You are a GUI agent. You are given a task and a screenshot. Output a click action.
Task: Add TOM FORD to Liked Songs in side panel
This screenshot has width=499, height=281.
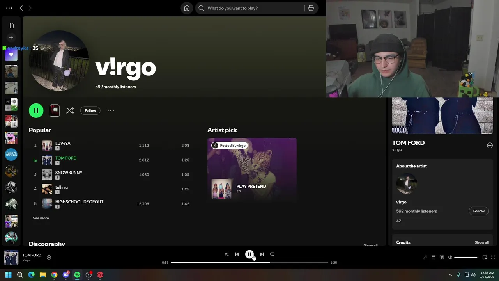490,146
